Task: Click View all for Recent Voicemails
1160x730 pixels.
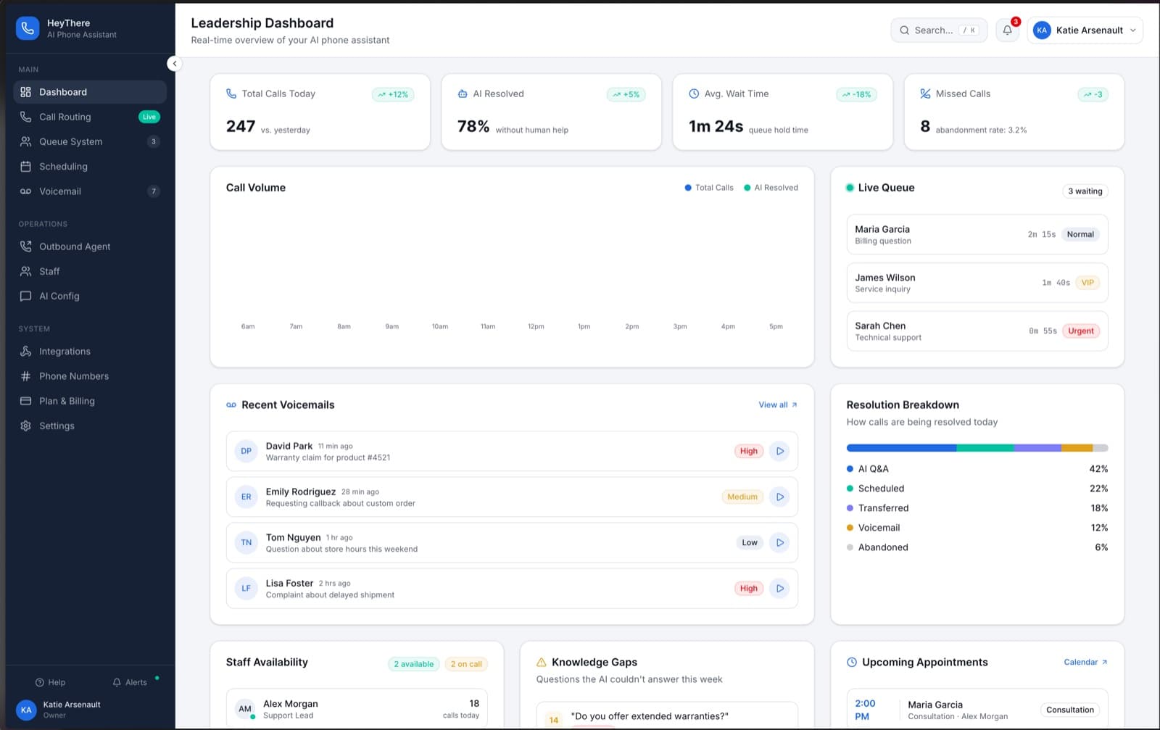Action: (x=776, y=405)
